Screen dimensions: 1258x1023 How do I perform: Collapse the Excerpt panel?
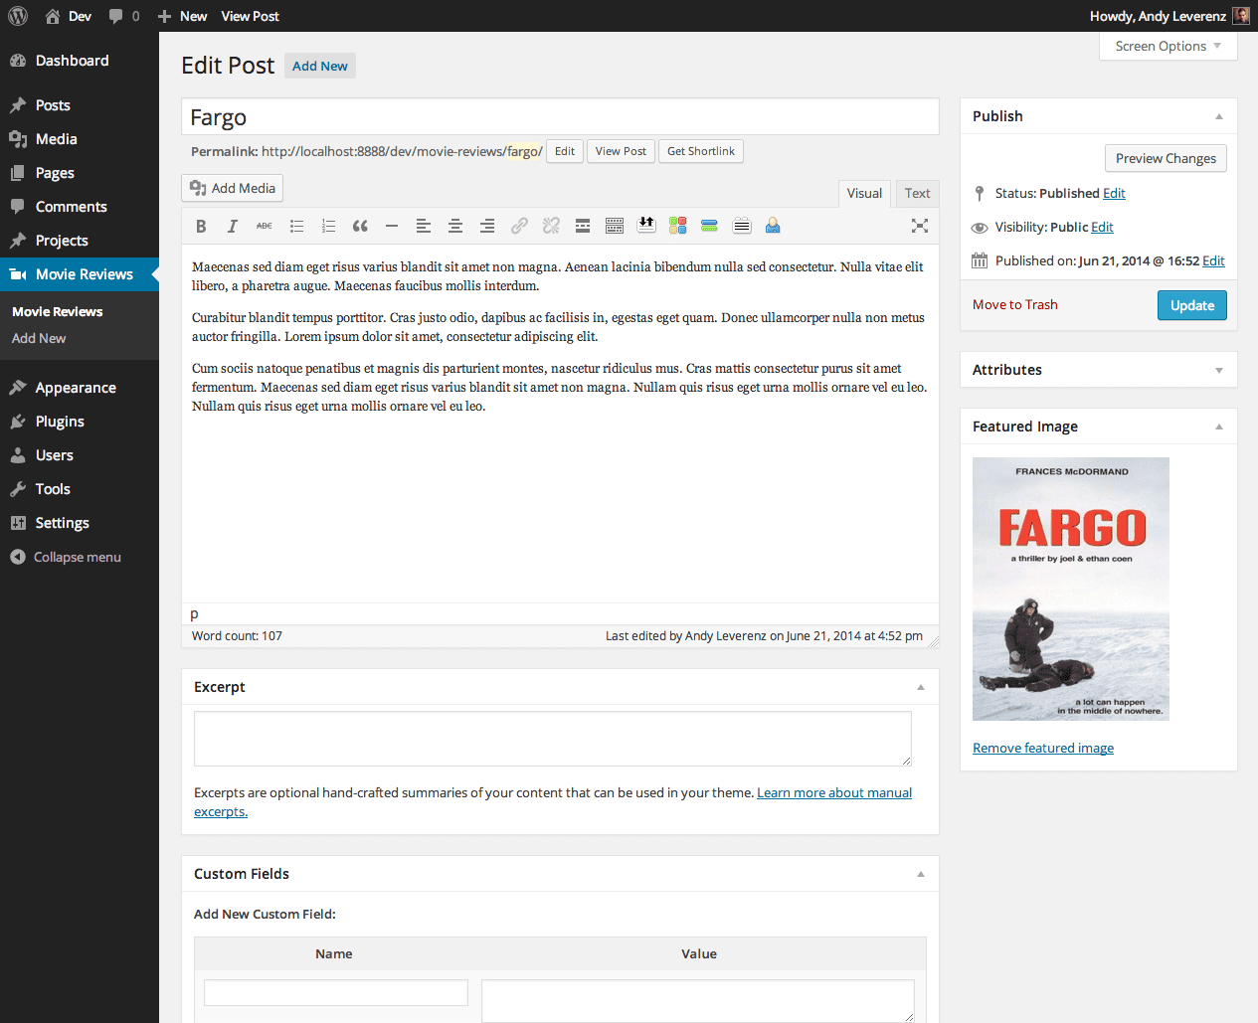pyautogui.click(x=921, y=687)
